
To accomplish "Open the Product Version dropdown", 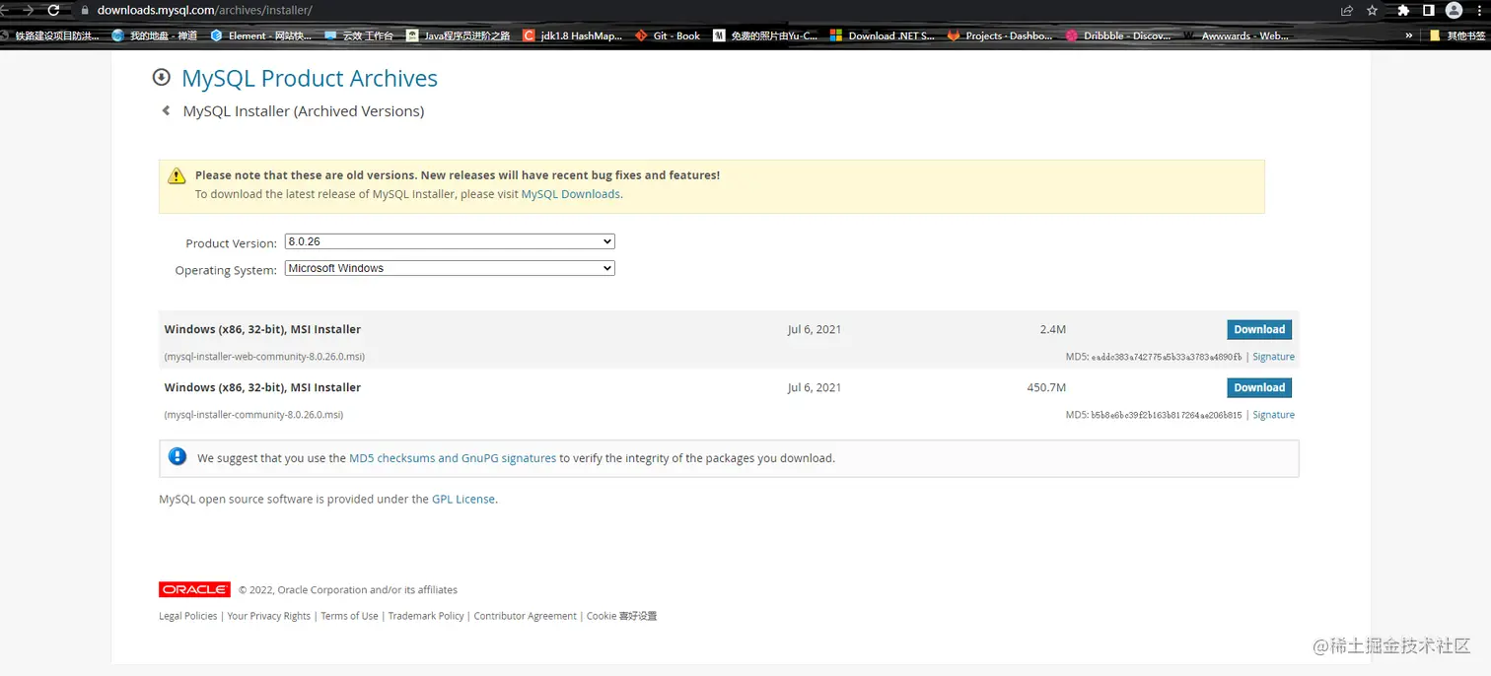I will coord(450,241).
